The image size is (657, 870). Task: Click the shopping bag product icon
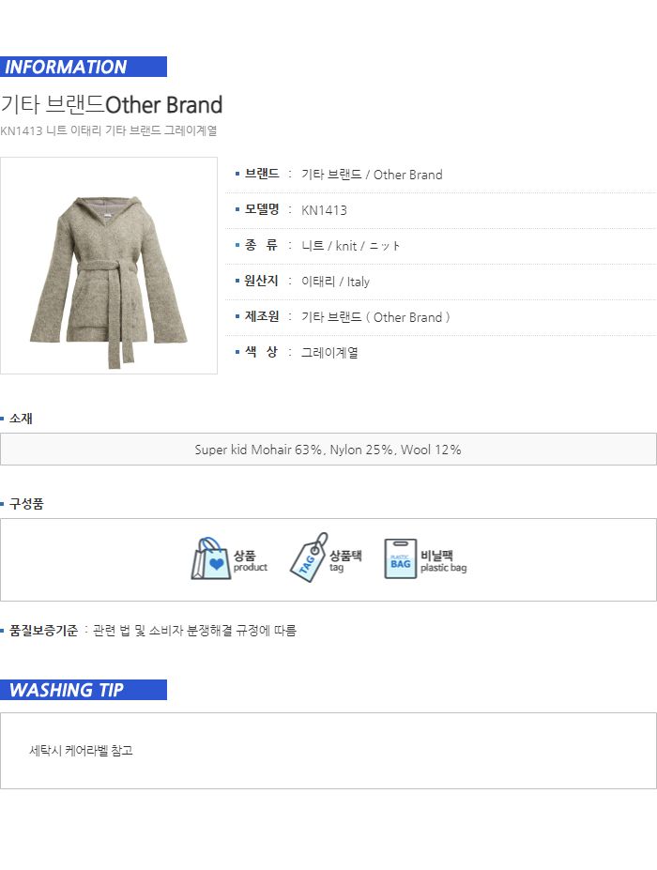click(x=211, y=558)
